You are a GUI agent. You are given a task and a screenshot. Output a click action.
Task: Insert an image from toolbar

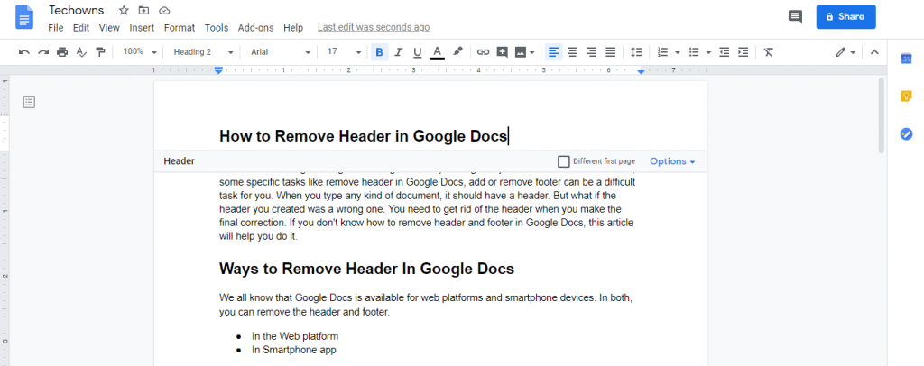point(521,52)
